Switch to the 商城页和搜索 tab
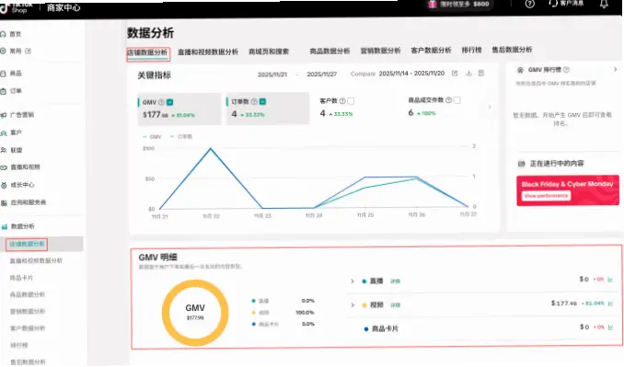This screenshot has width=624, height=367. point(269,52)
